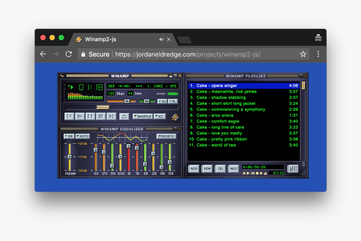Open the LIST OPTS menu button
The height and width of the screenshot is (241, 361).
(x=293, y=169)
